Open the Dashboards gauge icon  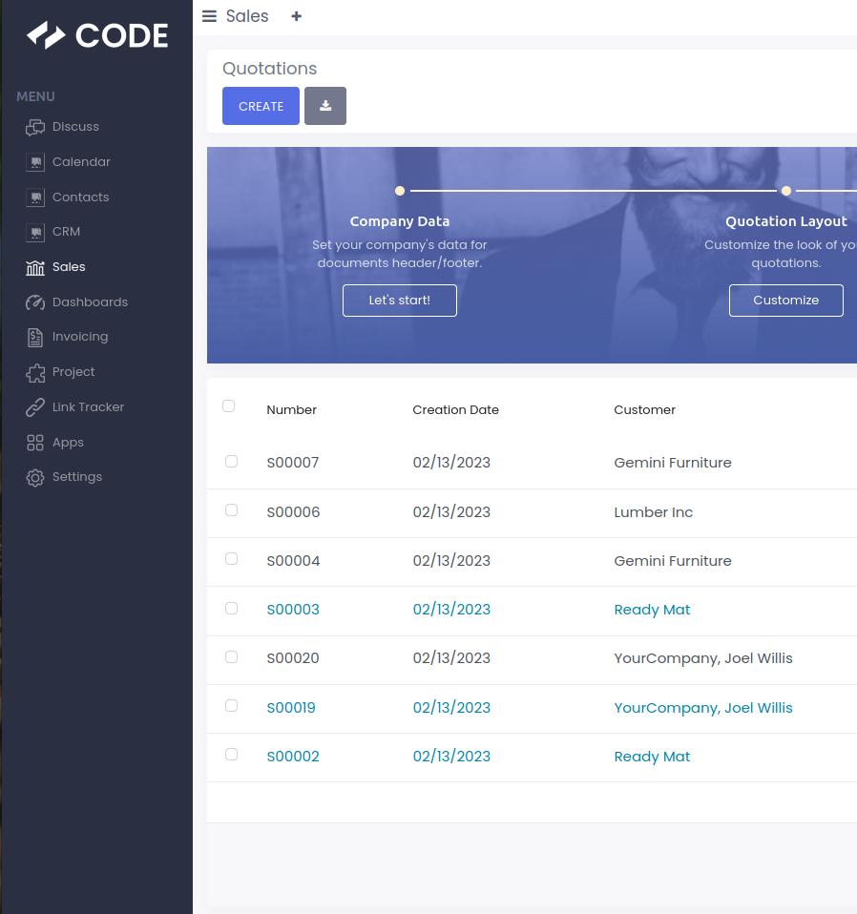[35, 302]
